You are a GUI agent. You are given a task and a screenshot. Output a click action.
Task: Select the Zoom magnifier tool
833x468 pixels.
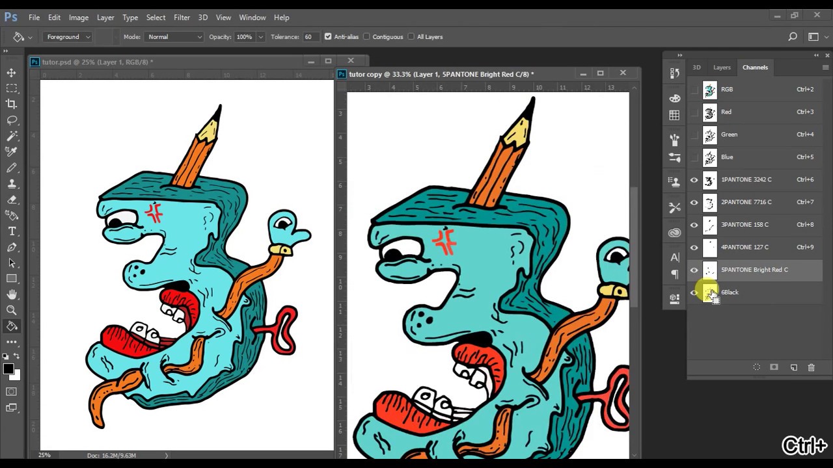(x=12, y=310)
